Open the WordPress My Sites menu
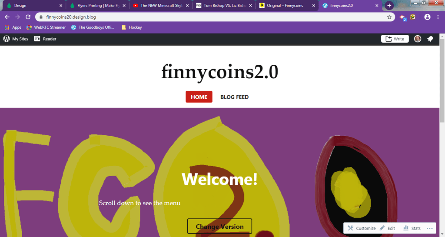 [x=16, y=39]
